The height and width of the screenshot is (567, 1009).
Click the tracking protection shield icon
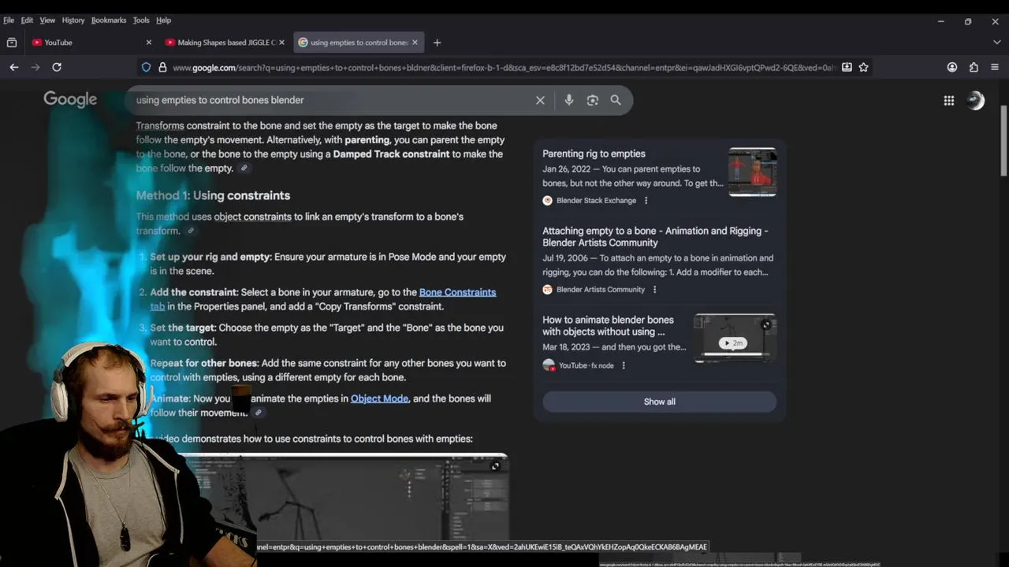pos(146,68)
